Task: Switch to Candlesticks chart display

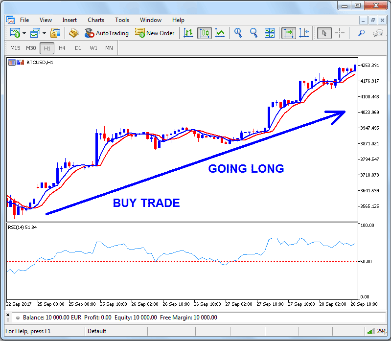Action: 205,33
